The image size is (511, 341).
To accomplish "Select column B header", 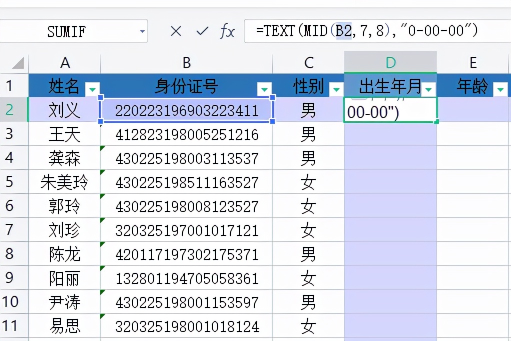I will click(x=186, y=62).
